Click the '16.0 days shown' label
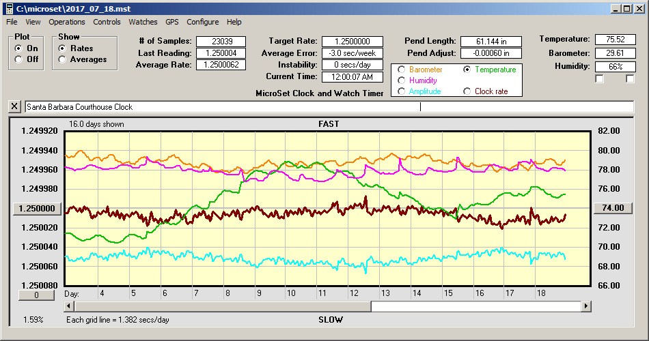 (x=96, y=124)
